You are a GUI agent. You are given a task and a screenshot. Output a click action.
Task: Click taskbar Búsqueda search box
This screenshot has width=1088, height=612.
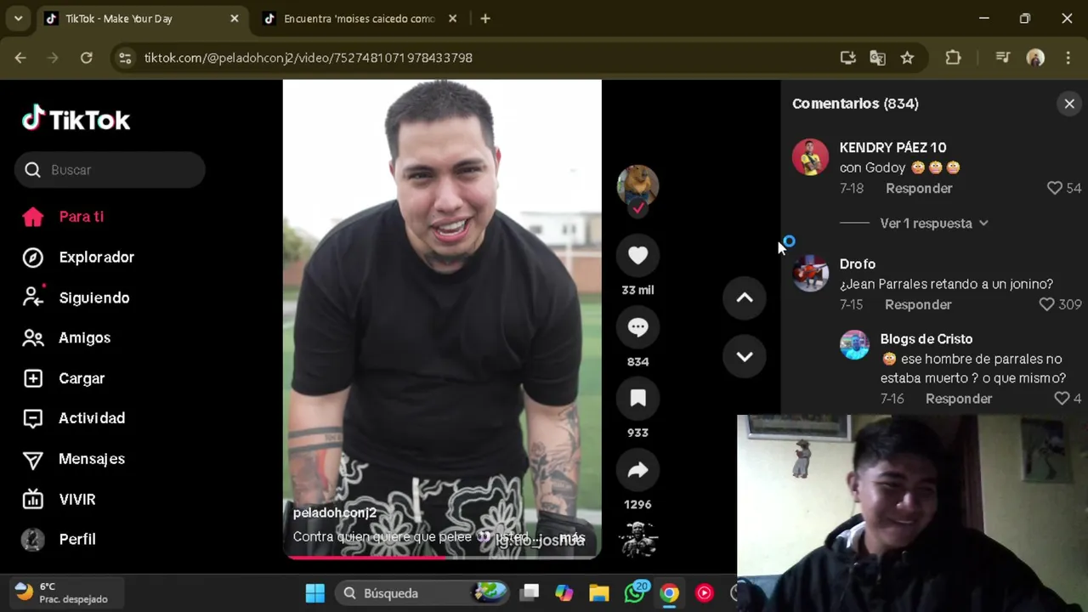[x=422, y=593]
